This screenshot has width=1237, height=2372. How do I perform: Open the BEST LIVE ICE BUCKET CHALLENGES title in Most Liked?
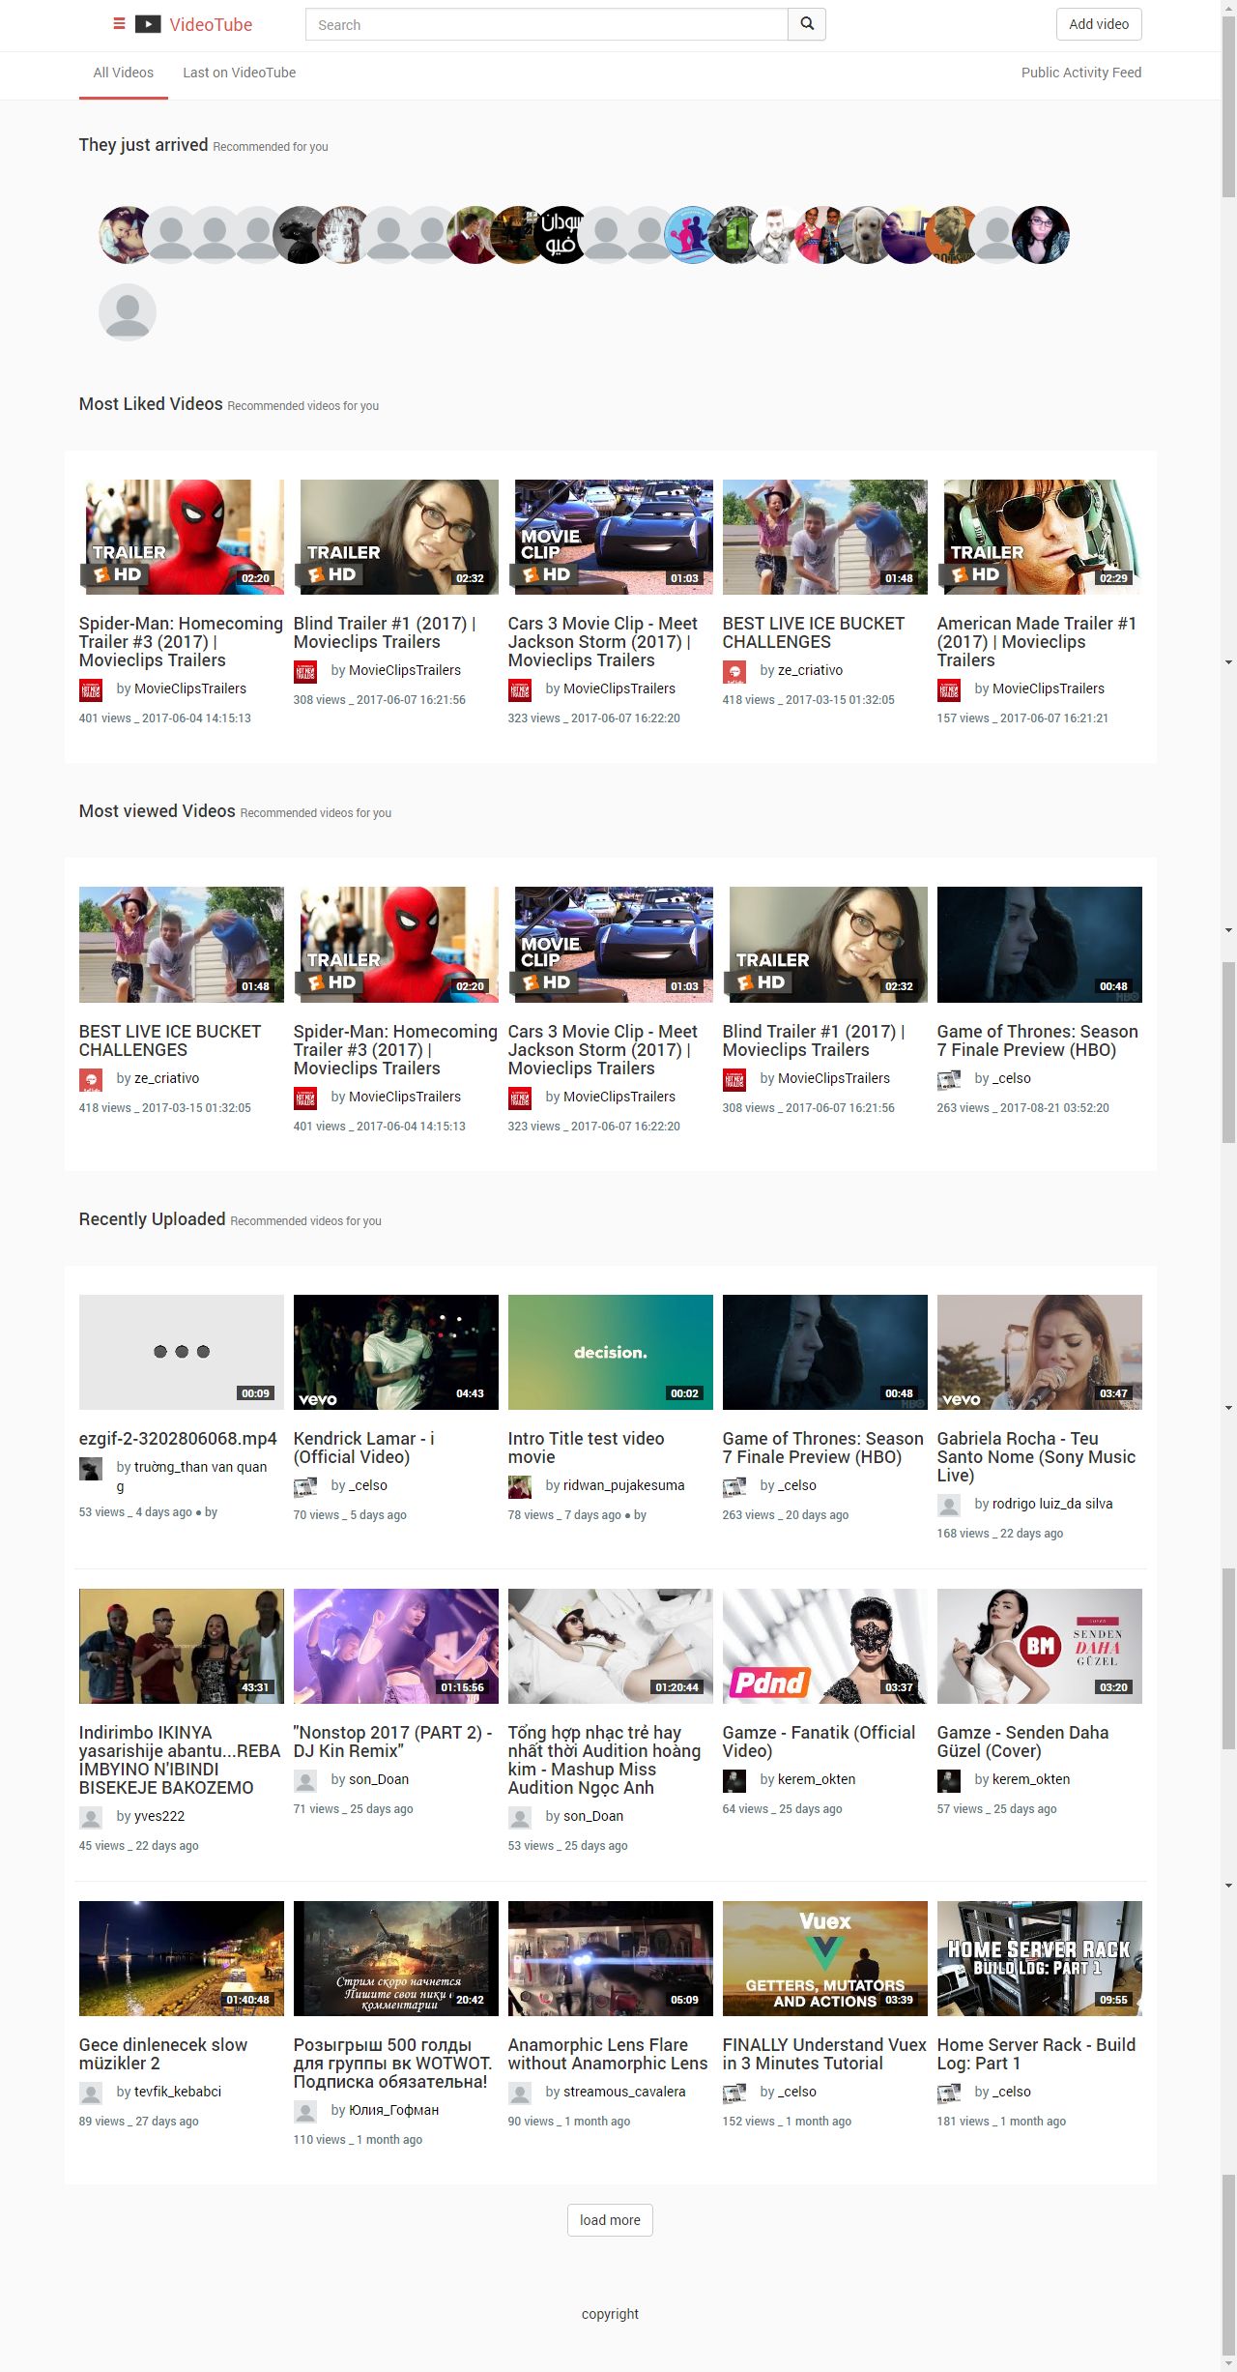pos(814,632)
